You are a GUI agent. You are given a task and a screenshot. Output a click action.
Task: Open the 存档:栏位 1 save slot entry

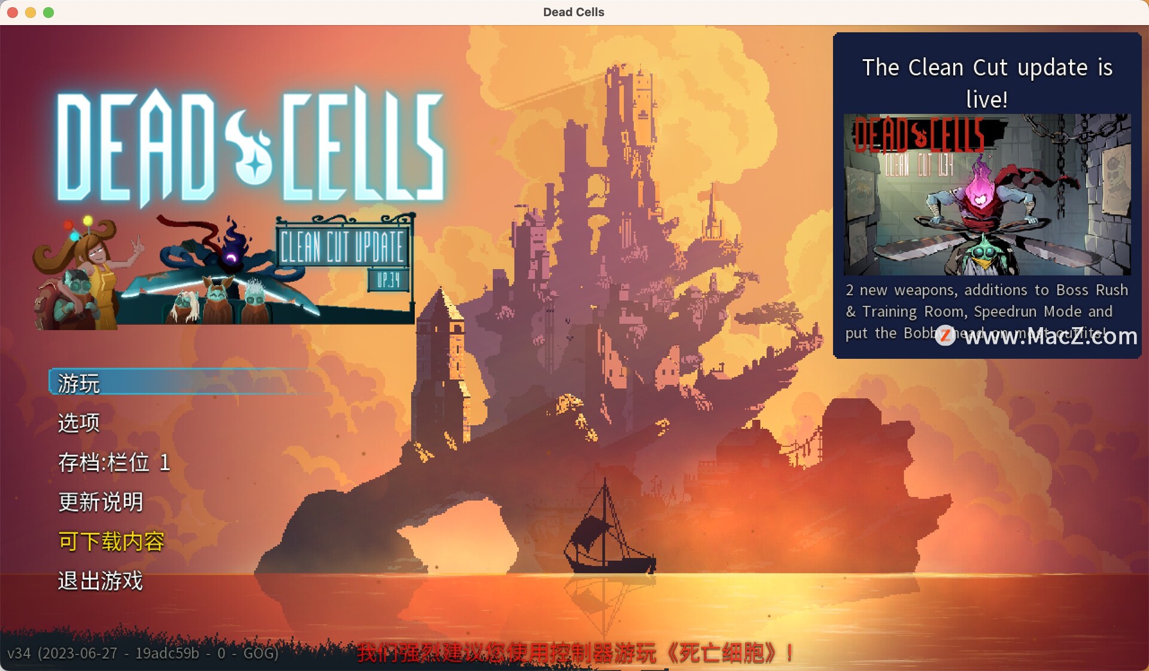pyautogui.click(x=114, y=462)
